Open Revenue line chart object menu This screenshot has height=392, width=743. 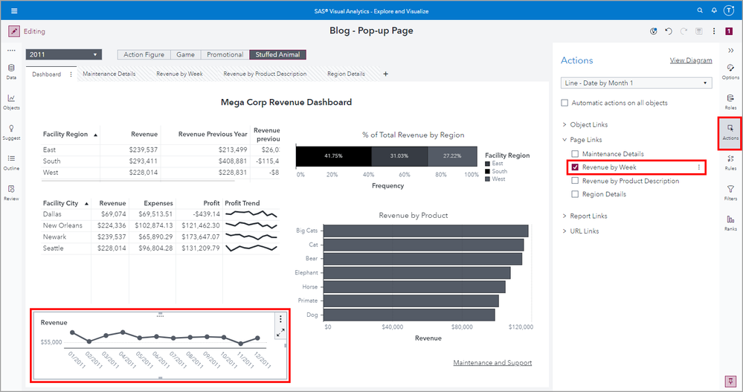click(x=280, y=319)
